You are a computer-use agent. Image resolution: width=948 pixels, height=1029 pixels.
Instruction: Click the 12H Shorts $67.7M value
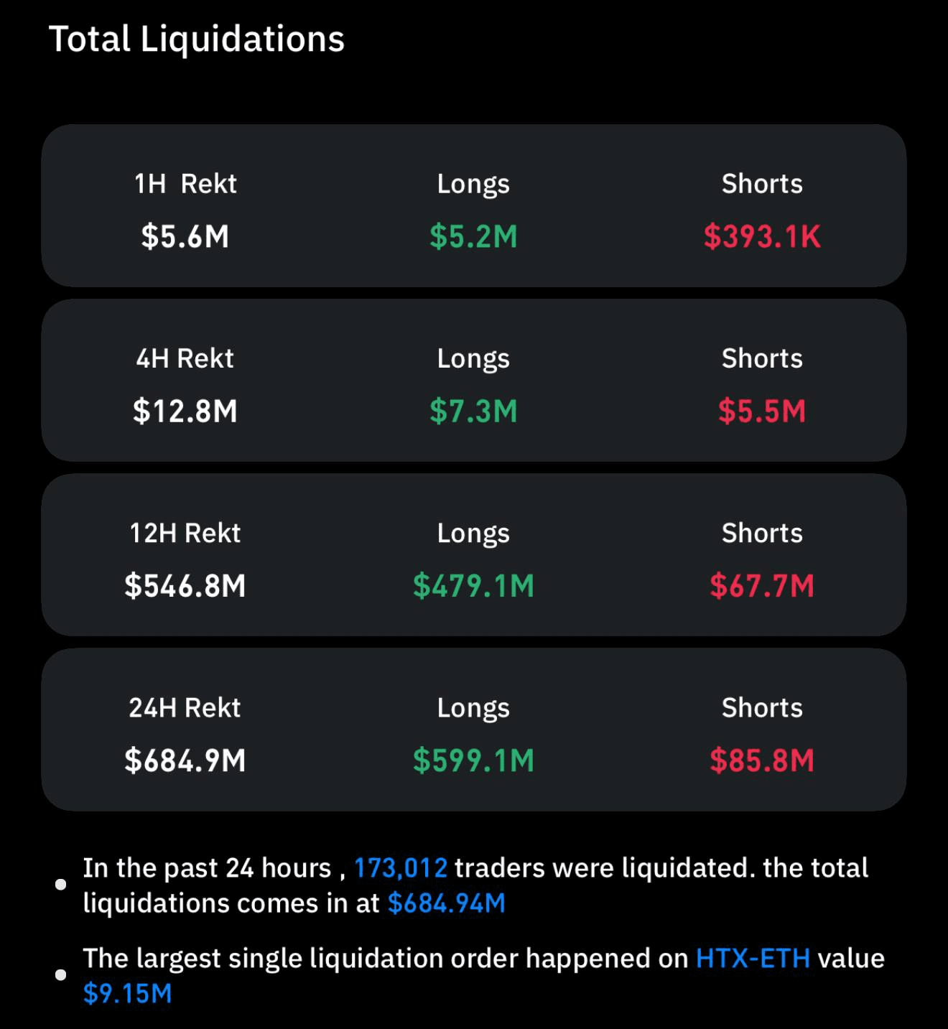pyautogui.click(x=761, y=586)
